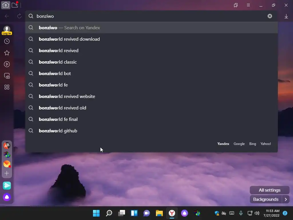Open the colorful globe taskbar app
The height and width of the screenshot is (220, 293).
[197, 213]
